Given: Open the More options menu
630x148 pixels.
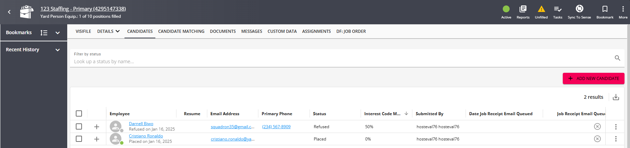Looking at the screenshot, I should coord(623,9).
